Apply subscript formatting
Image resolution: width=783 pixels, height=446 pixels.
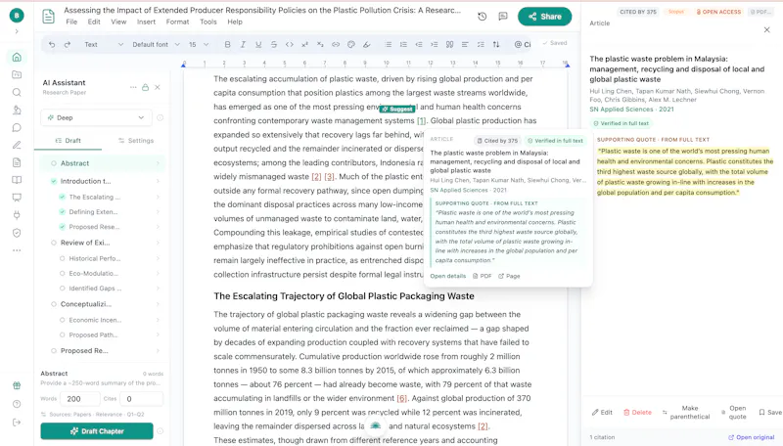tap(320, 44)
